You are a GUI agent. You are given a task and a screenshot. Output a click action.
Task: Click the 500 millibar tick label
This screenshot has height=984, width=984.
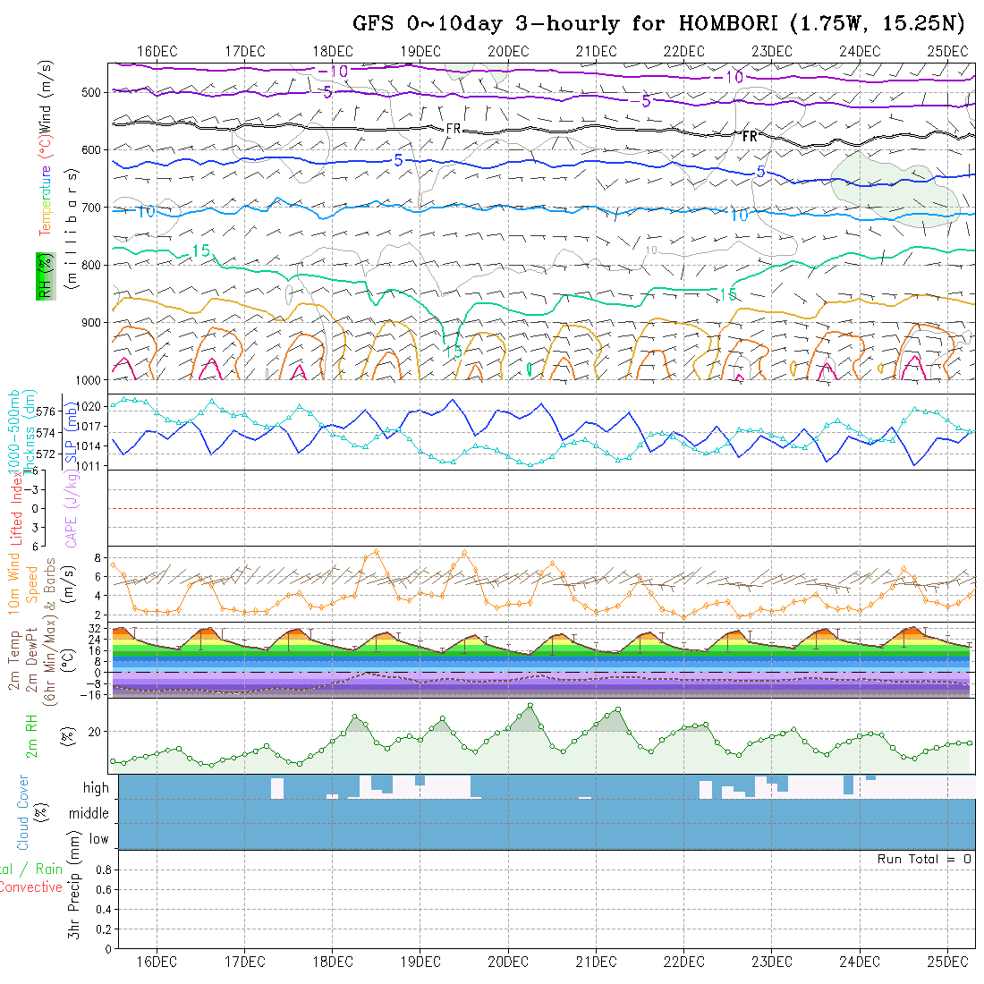click(x=94, y=92)
